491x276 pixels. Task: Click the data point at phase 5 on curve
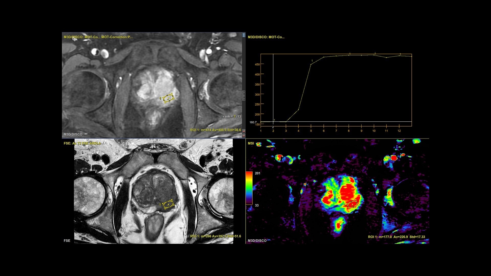pyautogui.click(x=311, y=64)
